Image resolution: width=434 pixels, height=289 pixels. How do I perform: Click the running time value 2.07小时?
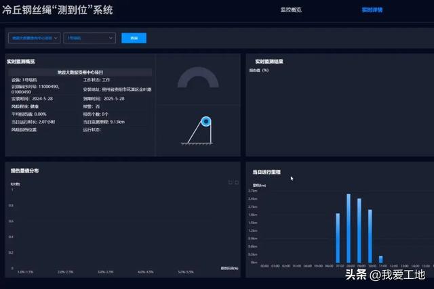pyautogui.click(x=47, y=122)
